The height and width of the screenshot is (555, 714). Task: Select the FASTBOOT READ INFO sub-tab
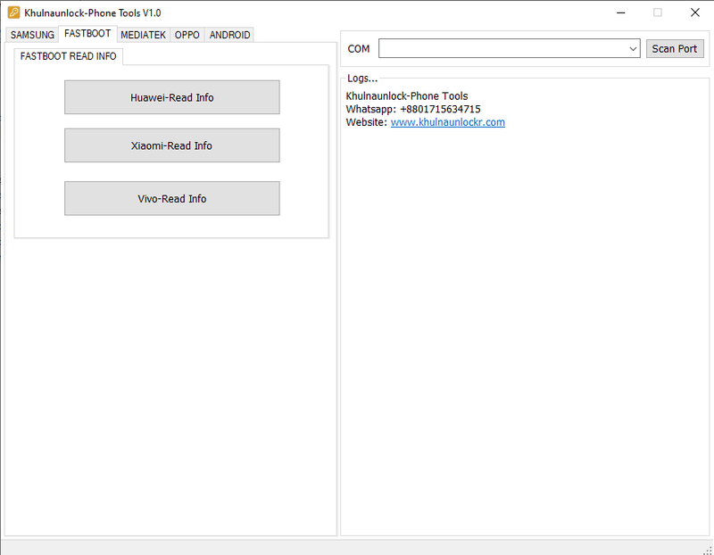point(69,56)
